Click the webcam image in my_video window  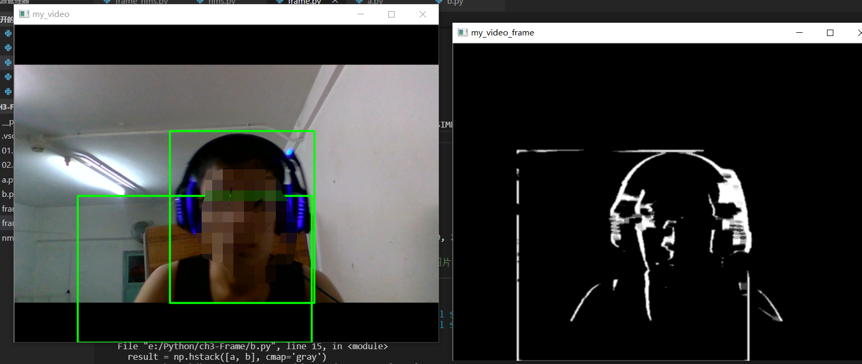(x=226, y=184)
